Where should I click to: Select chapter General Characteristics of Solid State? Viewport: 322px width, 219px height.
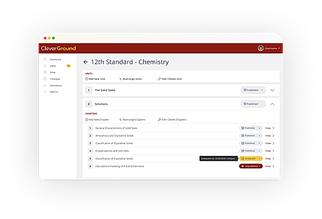pos(116,128)
